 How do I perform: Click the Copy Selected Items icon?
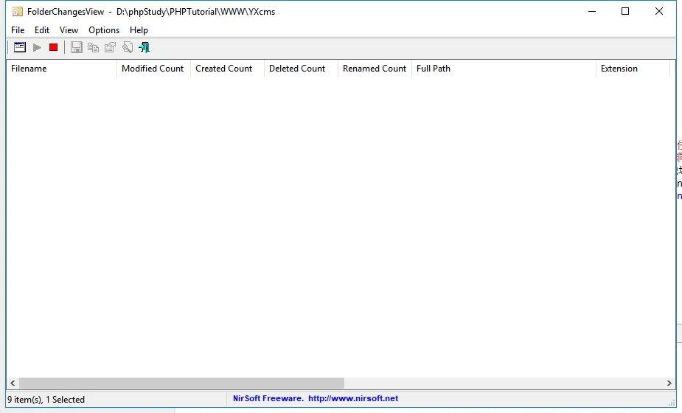(93, 47)
